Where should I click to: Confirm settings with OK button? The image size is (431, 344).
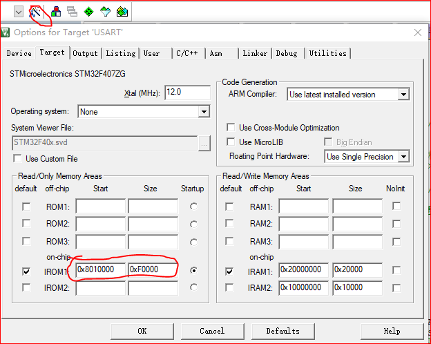(142, 331)
